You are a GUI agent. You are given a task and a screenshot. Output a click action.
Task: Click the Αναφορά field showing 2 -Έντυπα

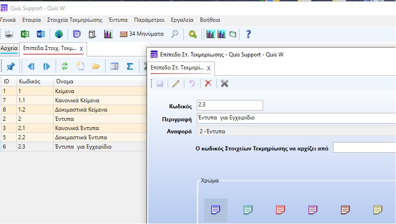coord(296,131)
